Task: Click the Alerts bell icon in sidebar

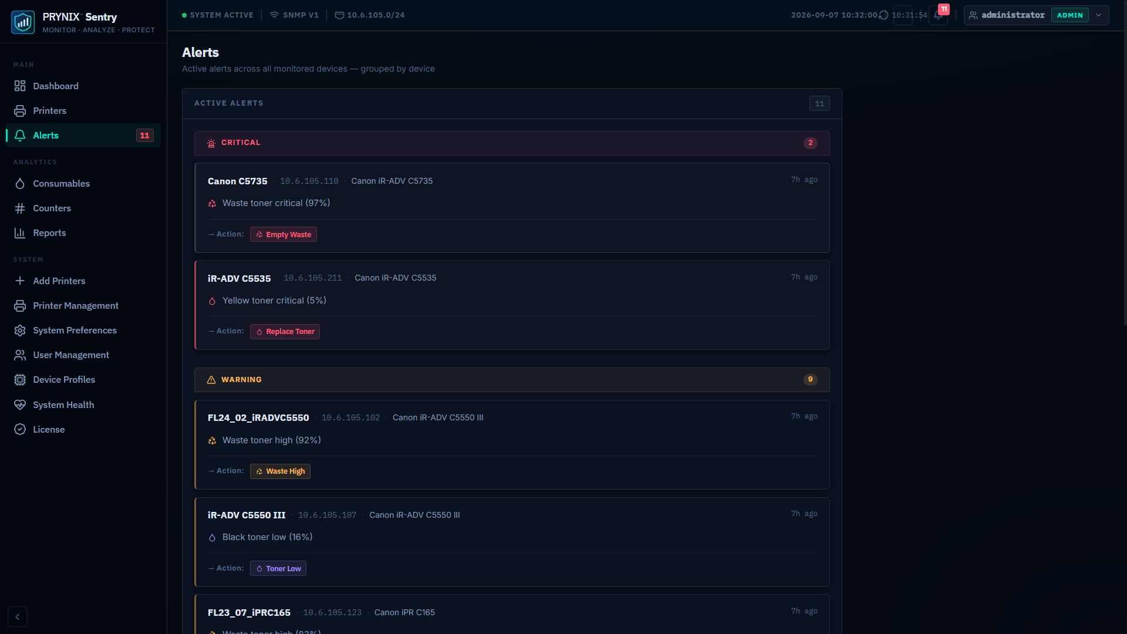Action: click(x=20, y=135)
